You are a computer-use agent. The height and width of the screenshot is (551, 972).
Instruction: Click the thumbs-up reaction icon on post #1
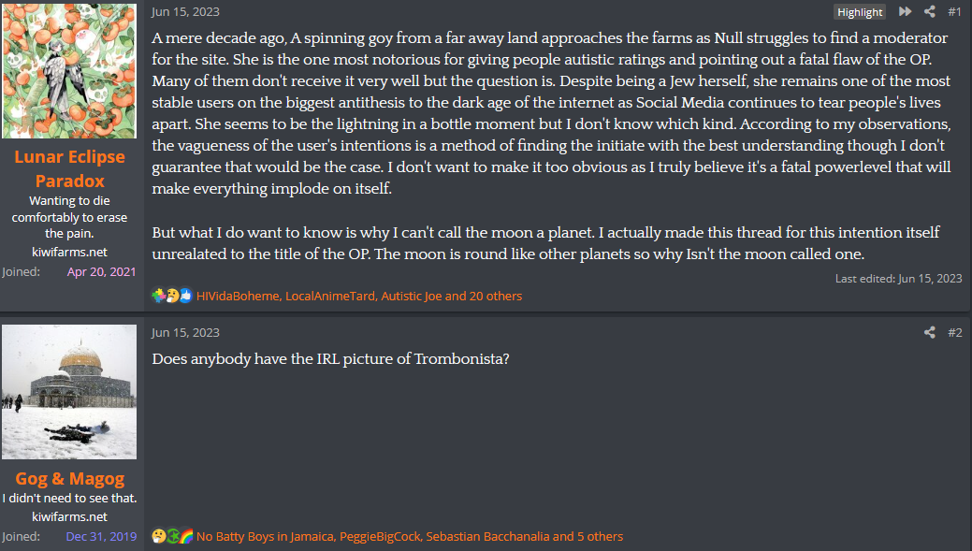pos(185,296)
